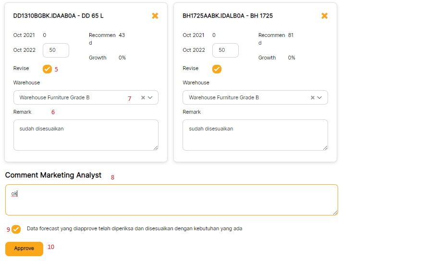Remove the BH1725AABK BH 1725 card
The height and width of the screenshot is (261, 440).
click(324, 16)
